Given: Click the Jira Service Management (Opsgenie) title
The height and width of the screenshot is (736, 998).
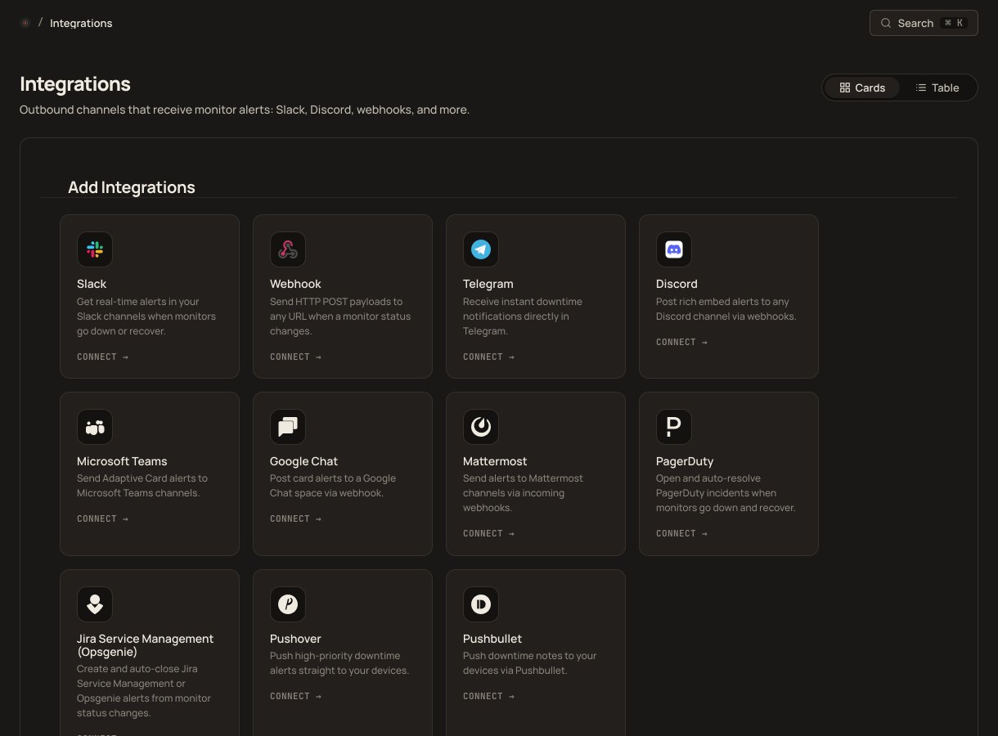Looking at the screenshot, I should coord(145,645).
